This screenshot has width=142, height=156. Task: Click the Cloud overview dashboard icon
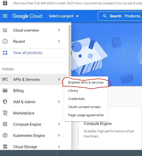coord(5,30)
